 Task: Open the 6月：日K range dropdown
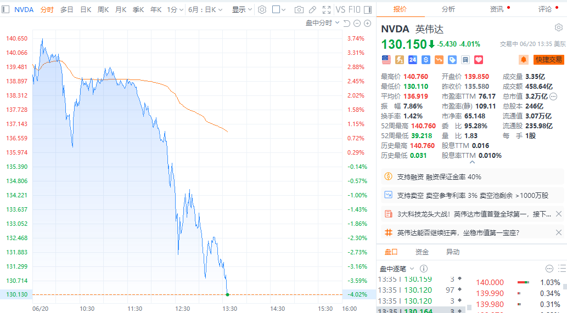pos(205,10)
